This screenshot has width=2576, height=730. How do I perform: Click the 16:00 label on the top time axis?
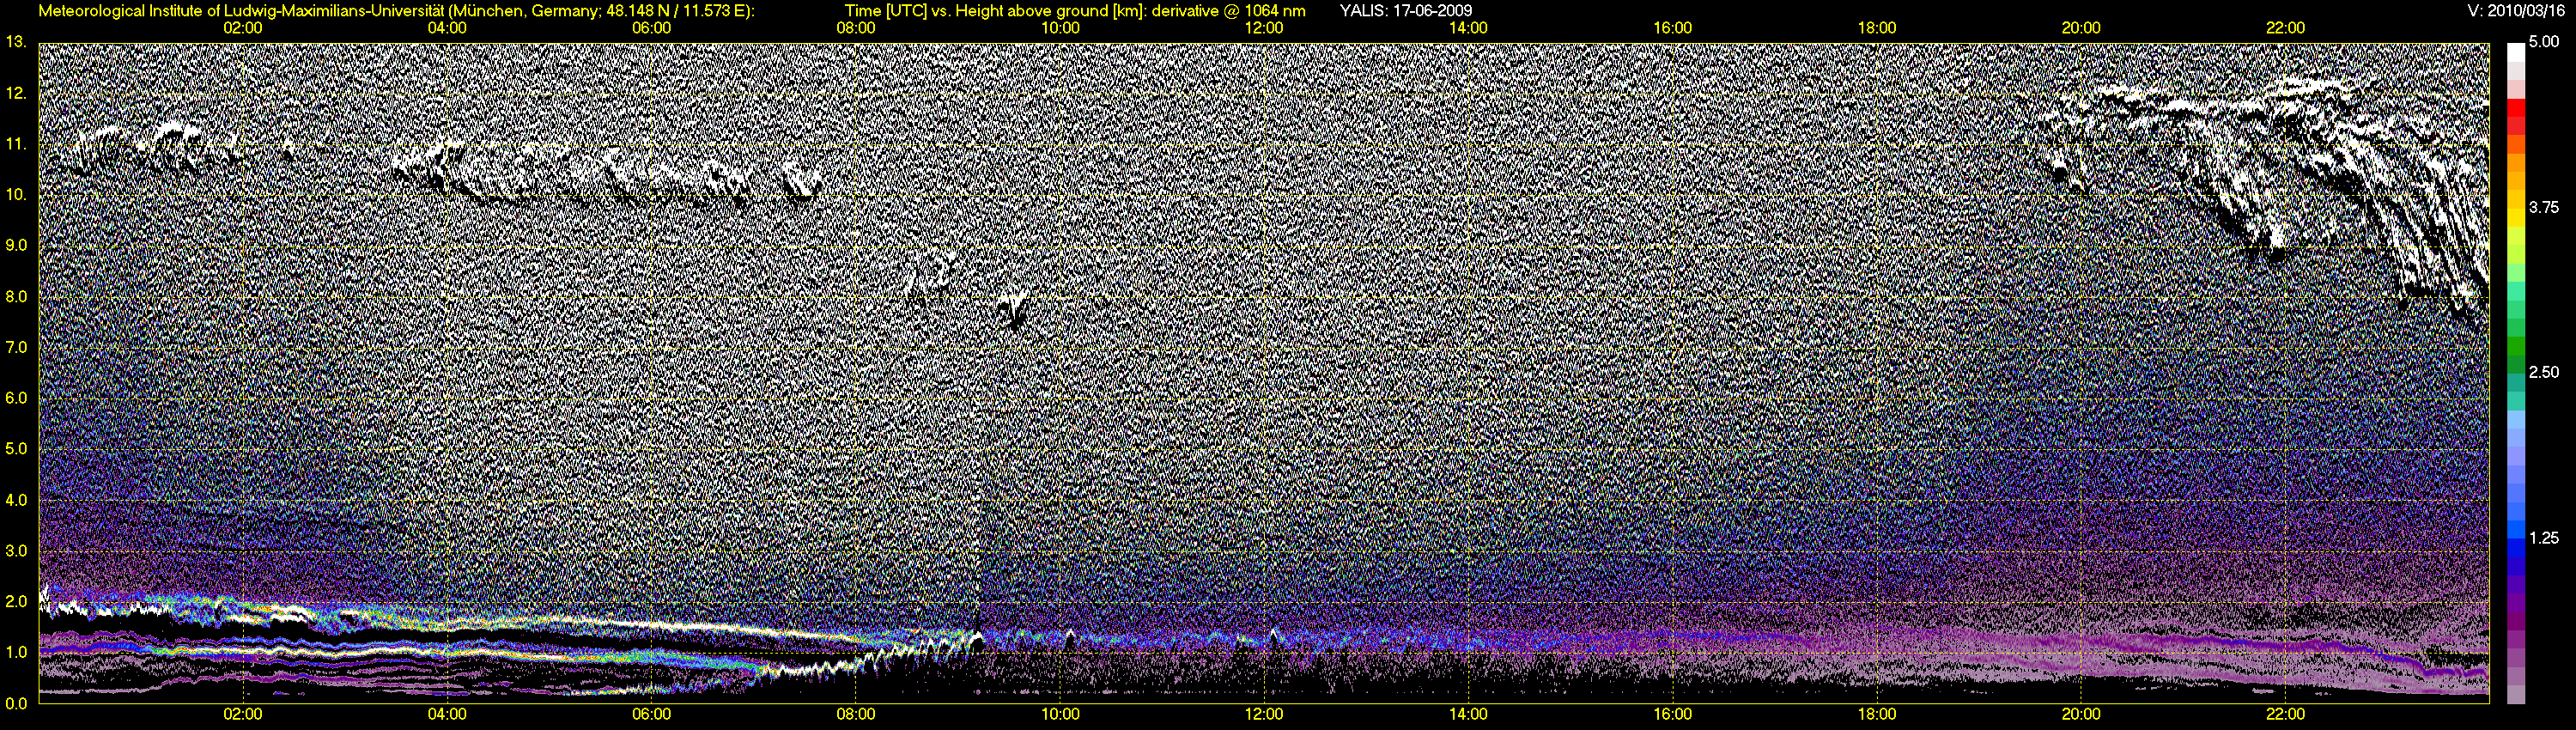coord(1673,28)
